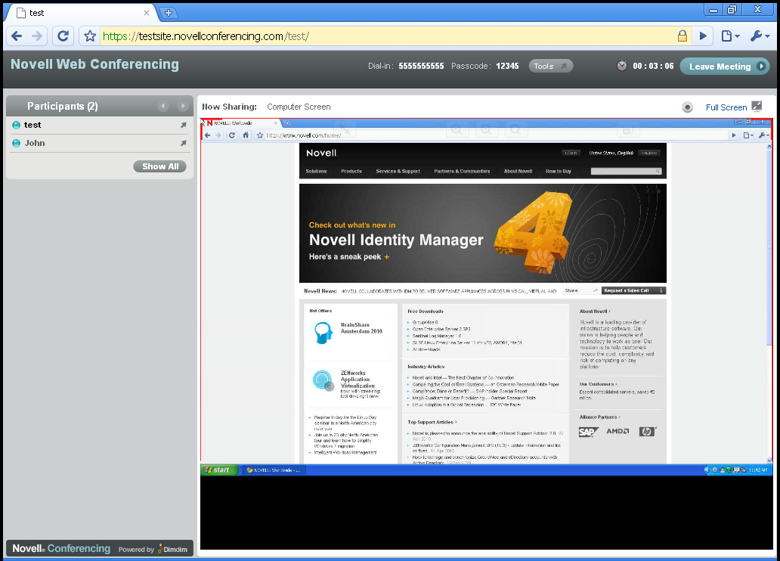
Task: Click Novell site search field
Action: pyautogui.click(x=626, y=171)
